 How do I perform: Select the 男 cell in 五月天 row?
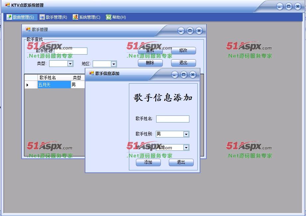(x=78, y=85)
